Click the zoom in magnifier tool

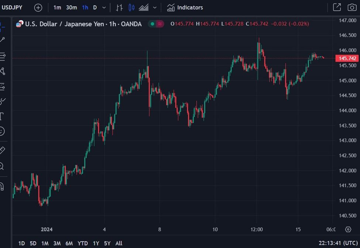(2, 166)
